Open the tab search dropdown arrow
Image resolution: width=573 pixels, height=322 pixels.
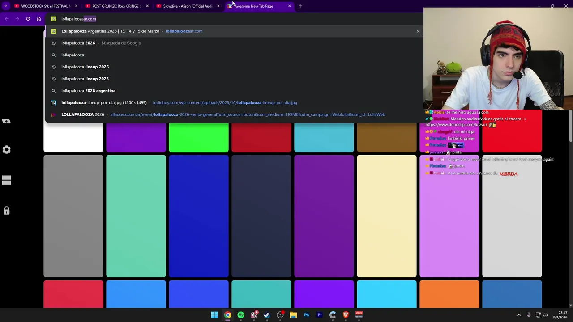pos(6,6)
